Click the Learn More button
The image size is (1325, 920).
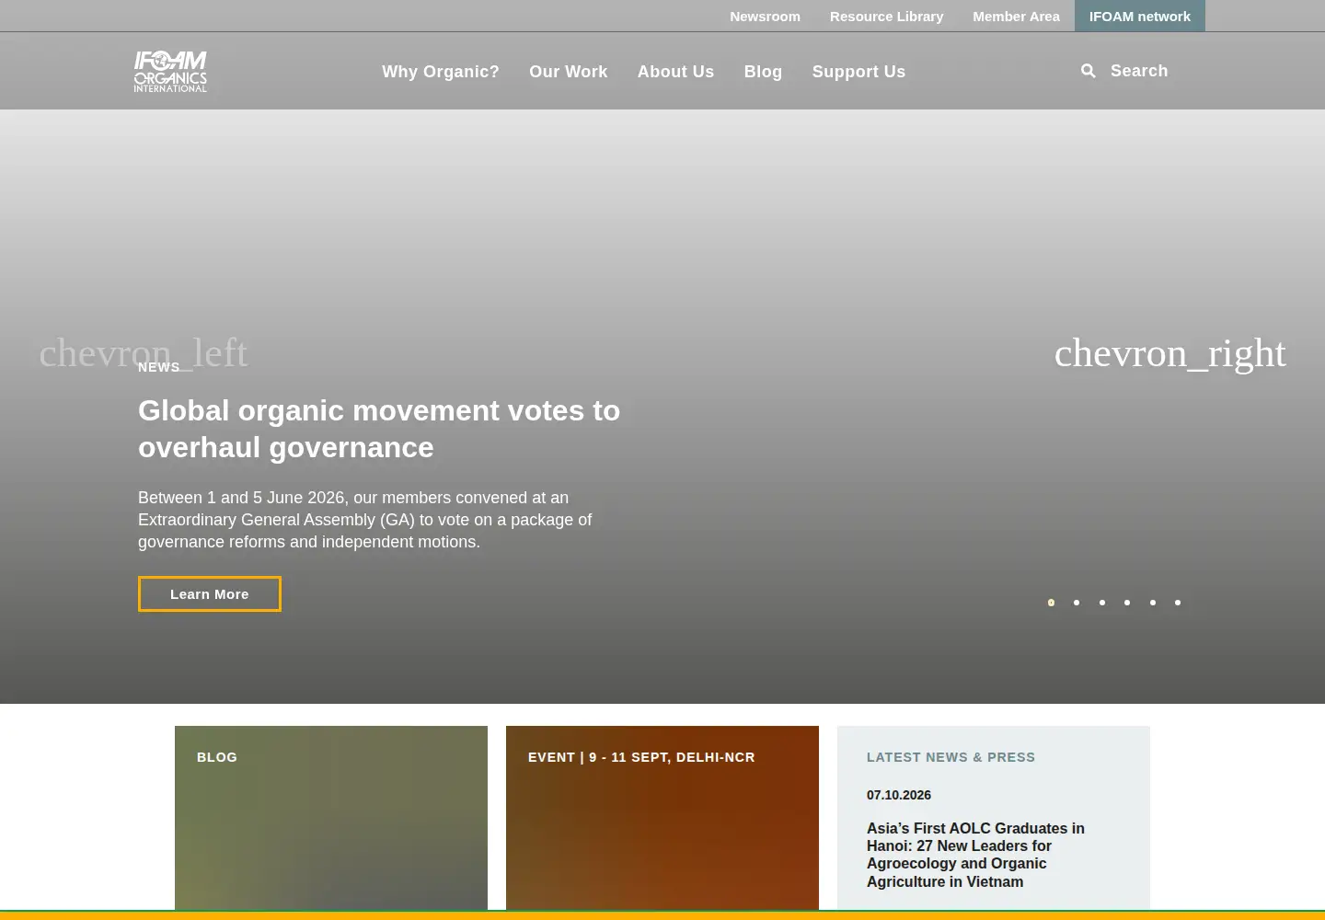pos(210,594)
